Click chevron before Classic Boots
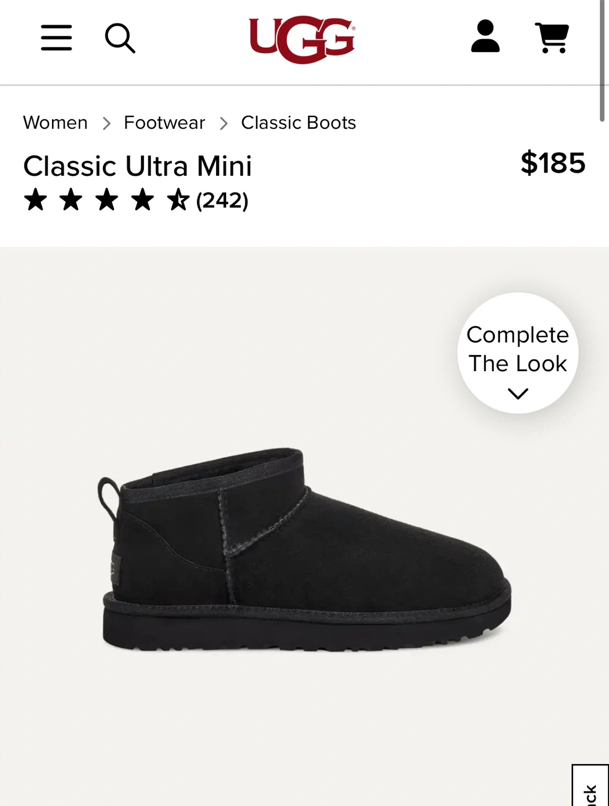 pos(223,123)
